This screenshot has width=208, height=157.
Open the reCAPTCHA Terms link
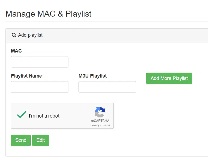click(x=106, y=125)
